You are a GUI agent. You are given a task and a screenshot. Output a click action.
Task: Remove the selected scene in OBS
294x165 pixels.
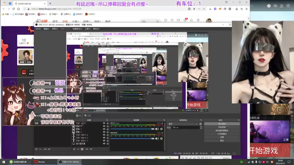click(x=40, y=149)
